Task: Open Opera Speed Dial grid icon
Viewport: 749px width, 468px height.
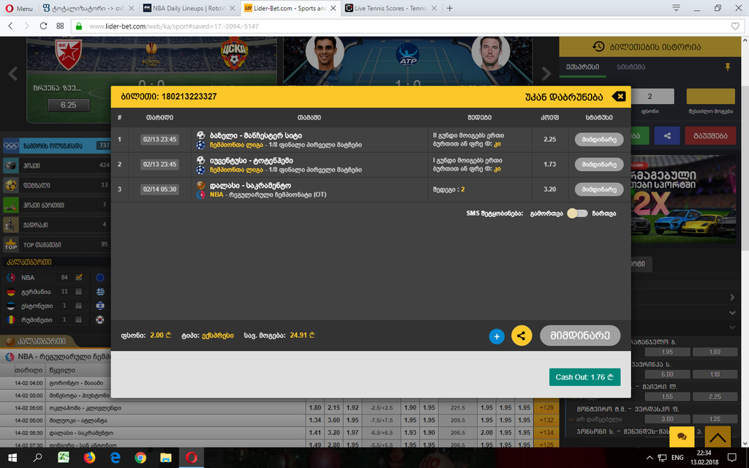Action: coord(60,26)
